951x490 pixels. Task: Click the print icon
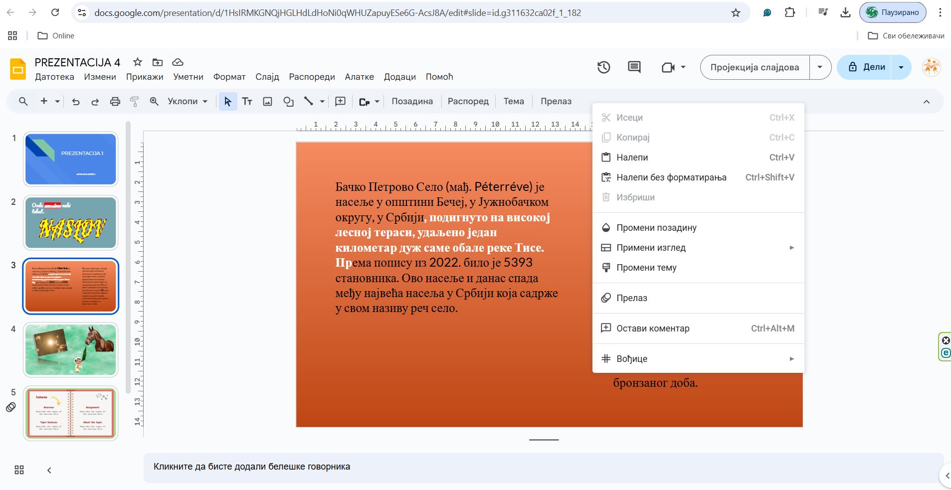pos(115,102)
